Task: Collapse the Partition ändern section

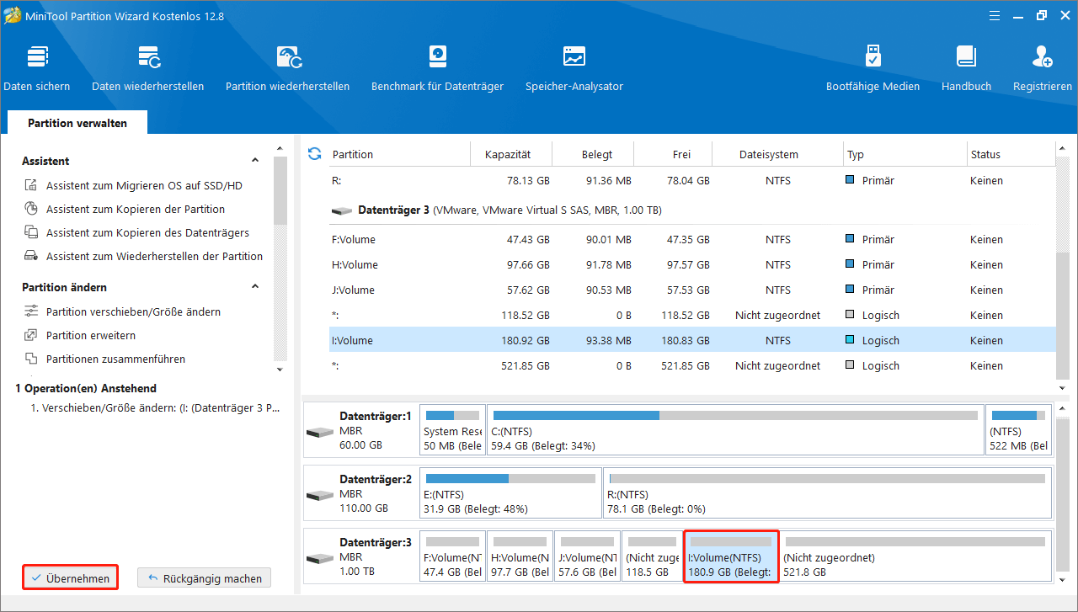Action: (256, 287)
